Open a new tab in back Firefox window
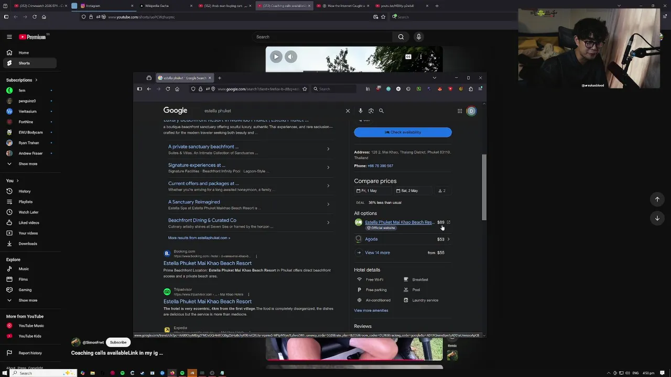671x377 pixels. tap(437, 6)
